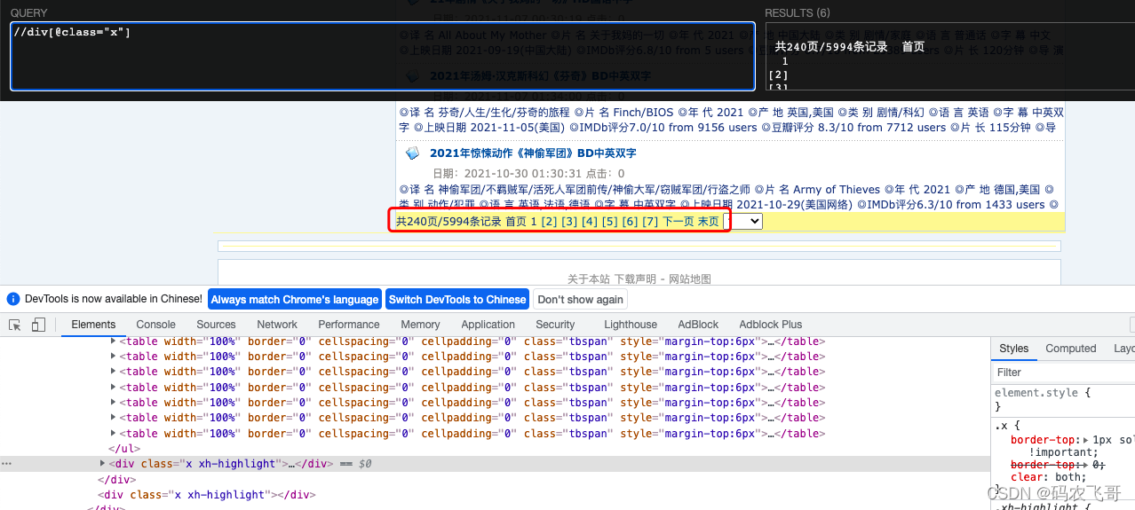Switch to the Performance tab
1135x510 pixels.
click(x=349, y=325)
